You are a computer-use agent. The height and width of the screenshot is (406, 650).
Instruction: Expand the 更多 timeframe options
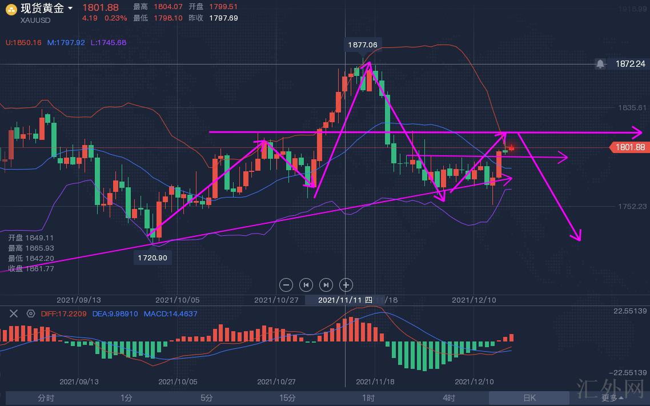tap(612, 398)
